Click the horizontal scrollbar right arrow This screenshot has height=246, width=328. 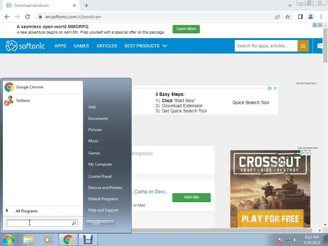320,230
